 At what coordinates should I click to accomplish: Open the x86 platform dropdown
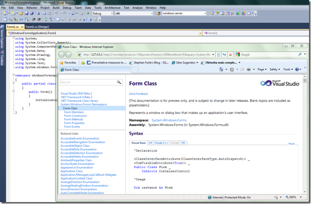click(x=134, y=13)
